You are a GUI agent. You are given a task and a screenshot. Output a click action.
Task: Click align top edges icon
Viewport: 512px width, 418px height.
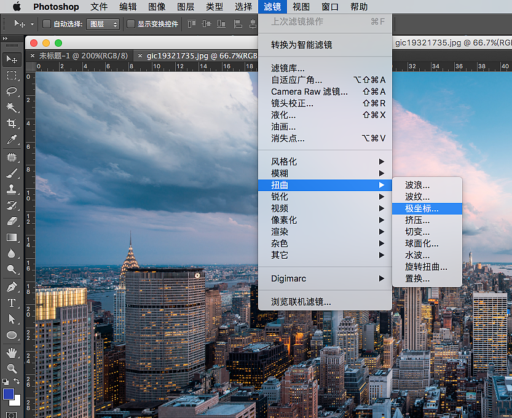click(x=192, y=24)
